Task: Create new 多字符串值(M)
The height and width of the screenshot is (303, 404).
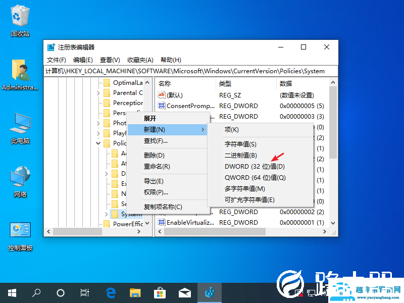Action: click(261, 188)
